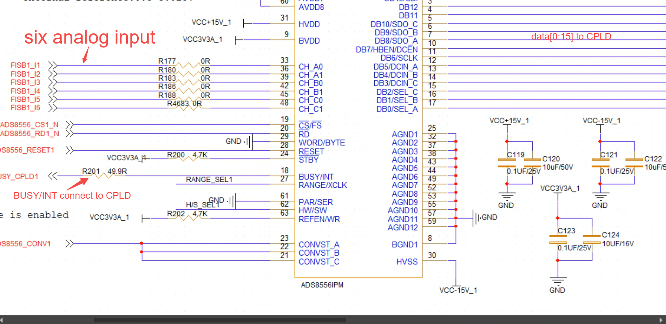Screen dimensions: 666x324
Task: Click the C124 capacitor designator
Action: tap(611, 234)
